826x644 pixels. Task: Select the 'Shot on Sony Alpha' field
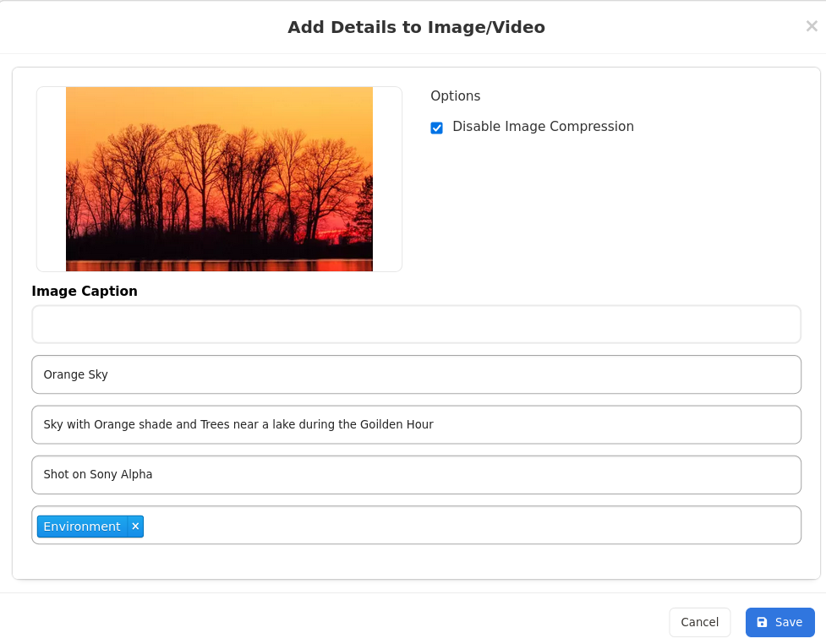[416, 475]
